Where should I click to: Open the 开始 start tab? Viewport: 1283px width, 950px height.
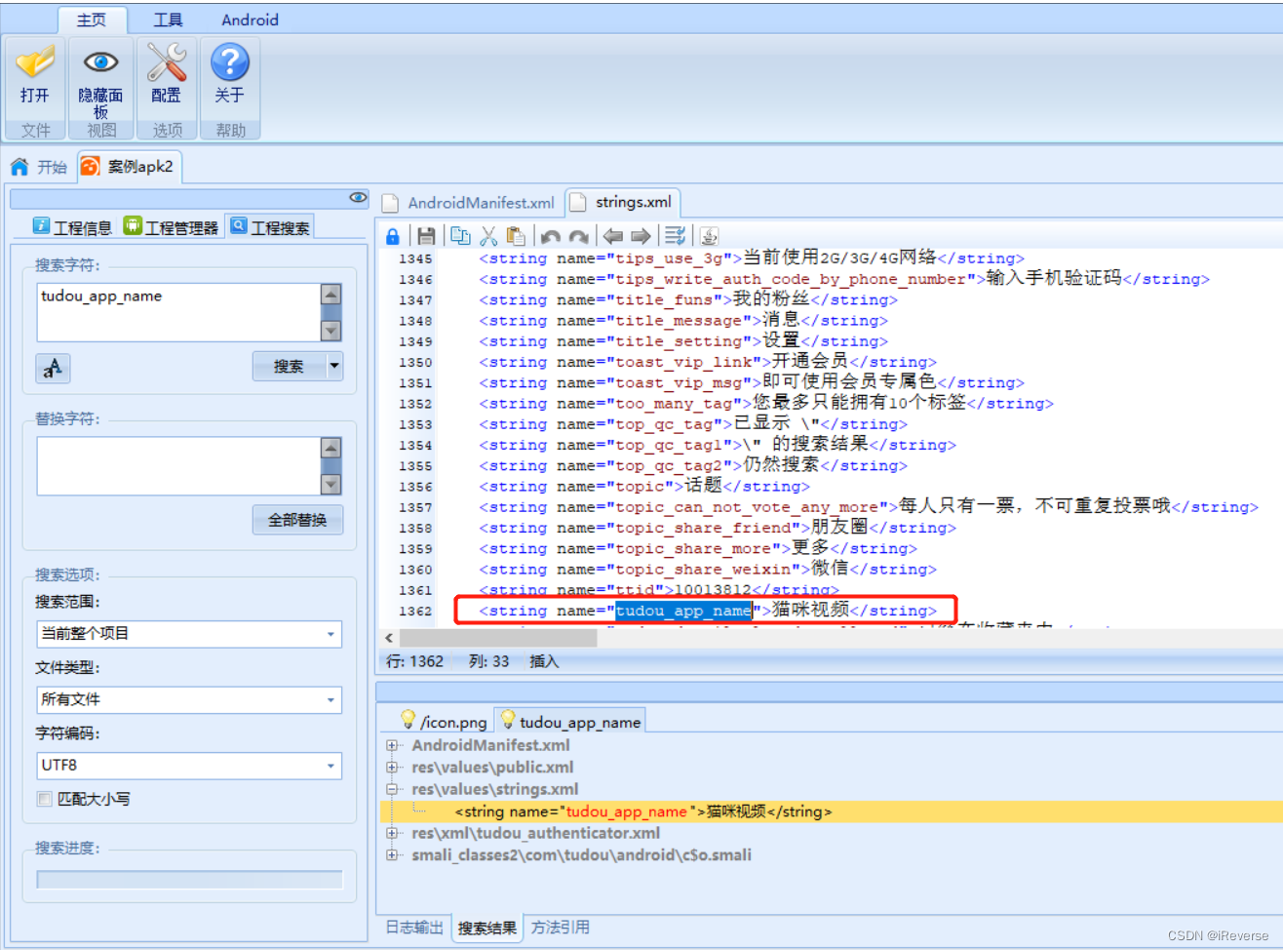click(x=40, y=167)
